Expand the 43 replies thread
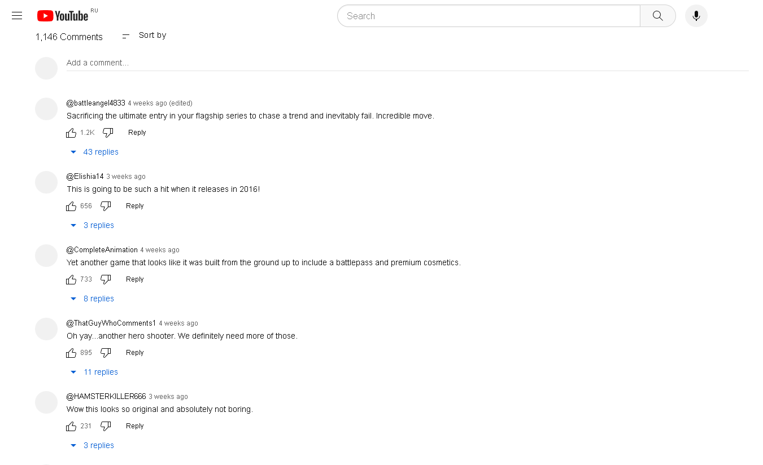The height and width of the screenshot is (465, 763). point(94,152)
